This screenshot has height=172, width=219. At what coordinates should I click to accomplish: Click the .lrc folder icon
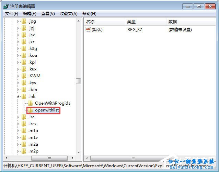[x=24, y=117]
